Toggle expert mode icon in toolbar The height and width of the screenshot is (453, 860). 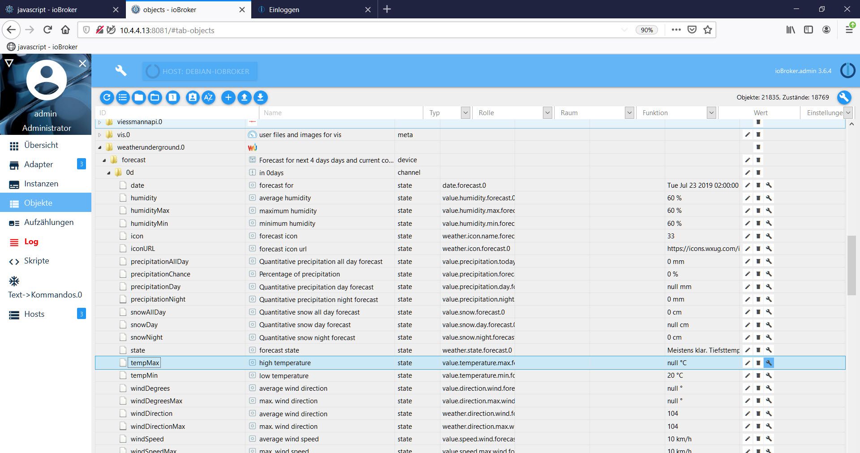(x=193, y=97)
